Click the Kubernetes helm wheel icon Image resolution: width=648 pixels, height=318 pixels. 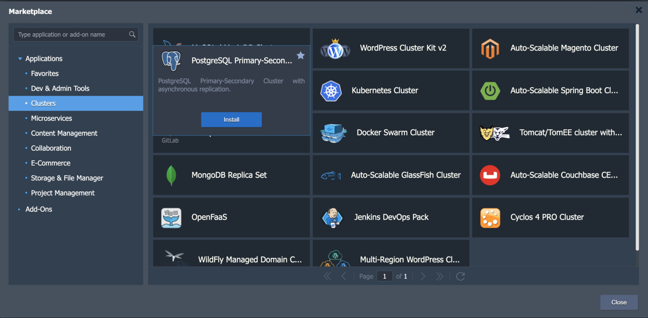pos(331,91)
